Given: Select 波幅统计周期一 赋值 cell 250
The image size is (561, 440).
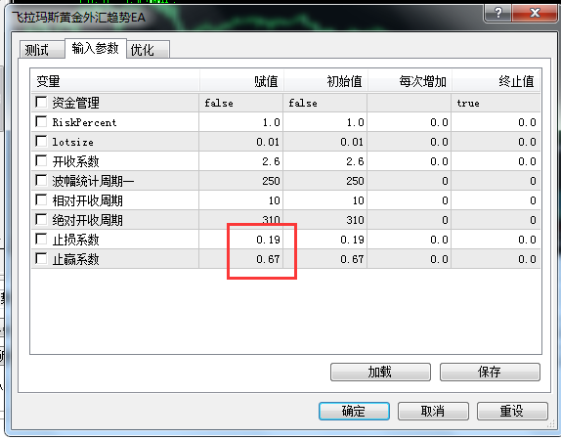Looking at the screenshot, I should pyautogui.click(x=240, y=181).
